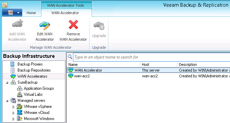230x123 pixels.
Task: Click the icon of WAN Accelerator row
Action: [71, 70]
